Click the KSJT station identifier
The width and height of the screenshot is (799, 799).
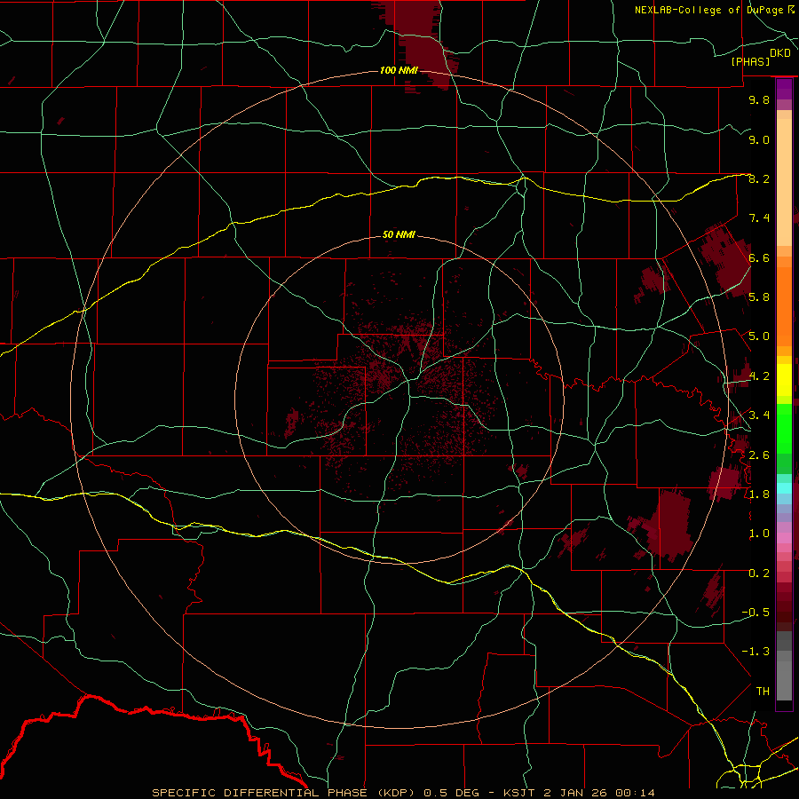tap(518, 793)
